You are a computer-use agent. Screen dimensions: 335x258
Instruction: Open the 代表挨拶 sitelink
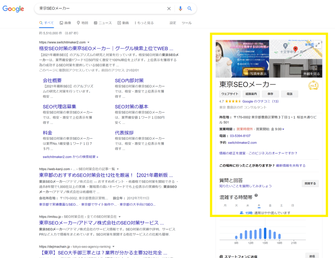click(x=124, y=133)
